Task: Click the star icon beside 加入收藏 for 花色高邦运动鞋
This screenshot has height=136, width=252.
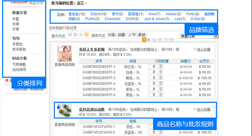Action: 194,109
